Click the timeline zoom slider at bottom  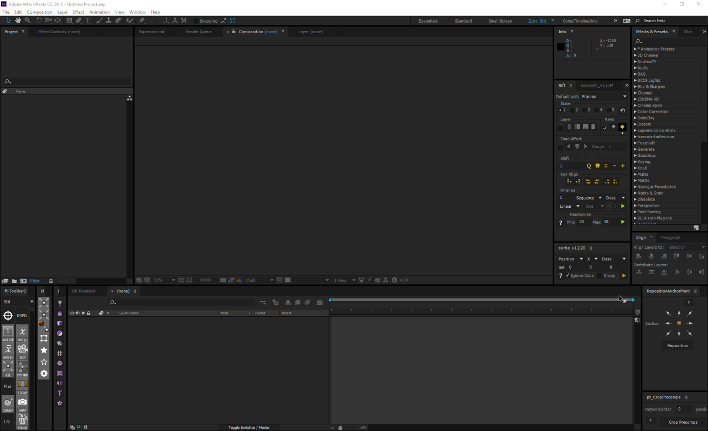(x=340, y=428)
